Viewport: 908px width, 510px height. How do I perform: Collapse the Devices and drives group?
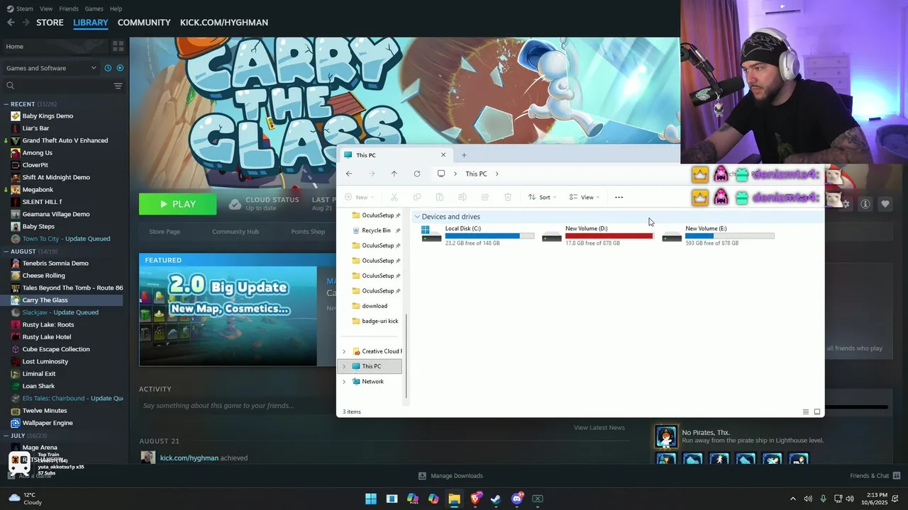coord(417,217)
